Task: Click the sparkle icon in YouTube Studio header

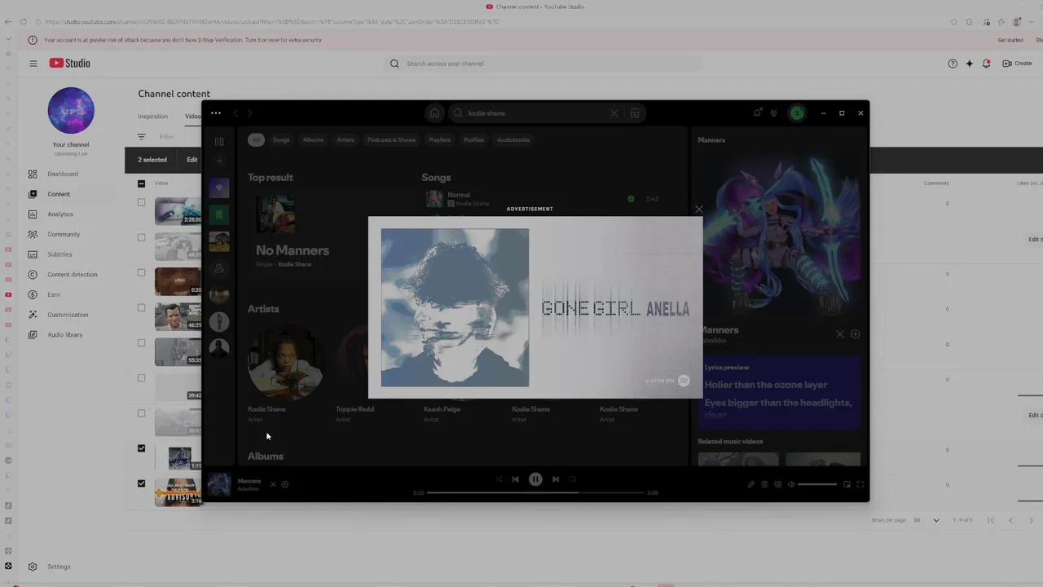Action: (969, 64)
